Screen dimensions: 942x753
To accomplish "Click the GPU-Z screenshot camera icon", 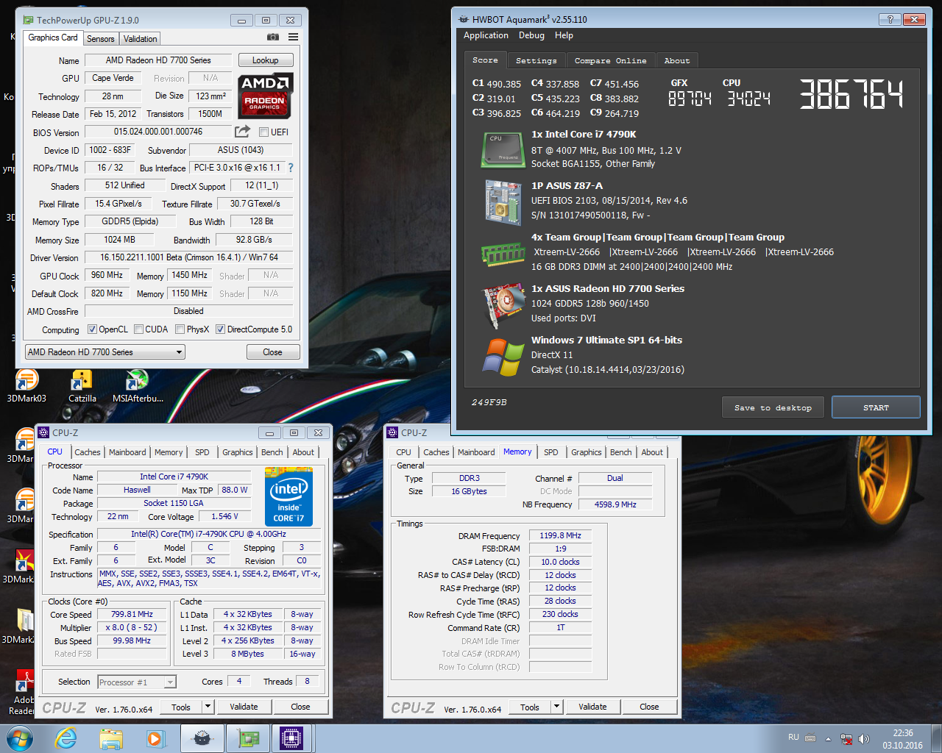I will pyautogui.click(x=273, y=37).
